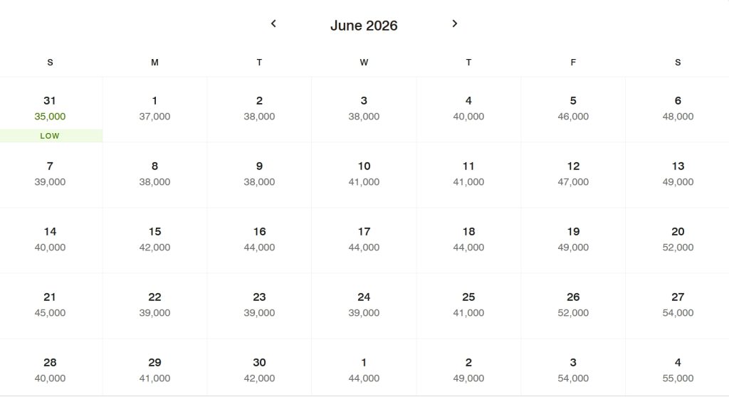Select June 24 priced 39,000
Viewport: 729px width, 397px height.
pos(364,305)
